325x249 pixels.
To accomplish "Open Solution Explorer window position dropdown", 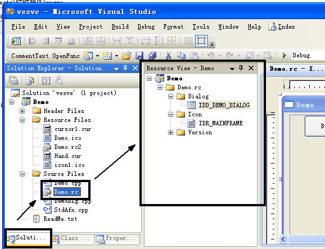I will (116, 69).
